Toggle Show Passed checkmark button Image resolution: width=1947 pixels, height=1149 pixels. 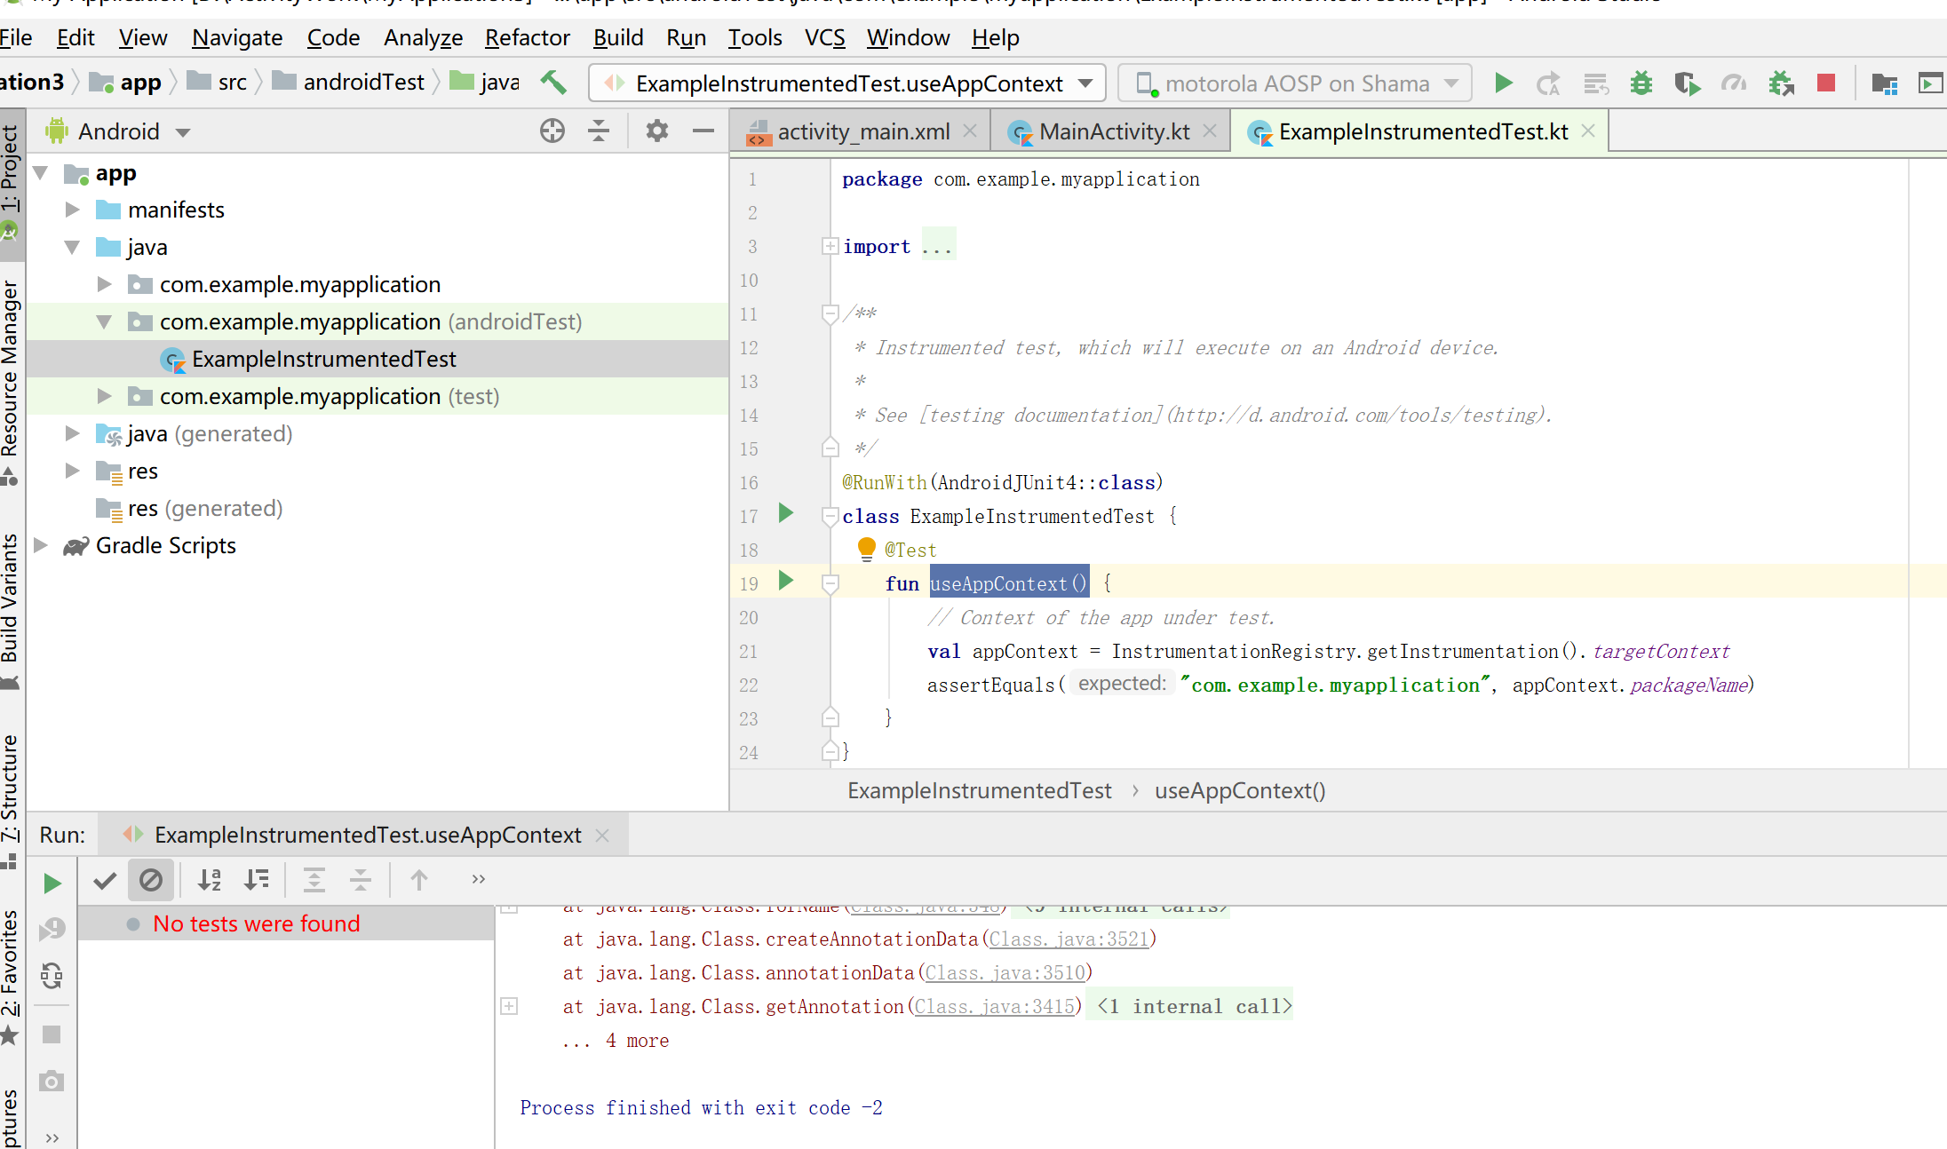click(x=105, y=880)
